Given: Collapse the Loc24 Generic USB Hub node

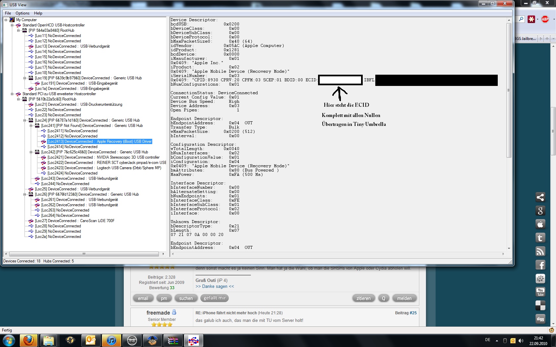Looking at the screenshot, I should coord(25,120).
